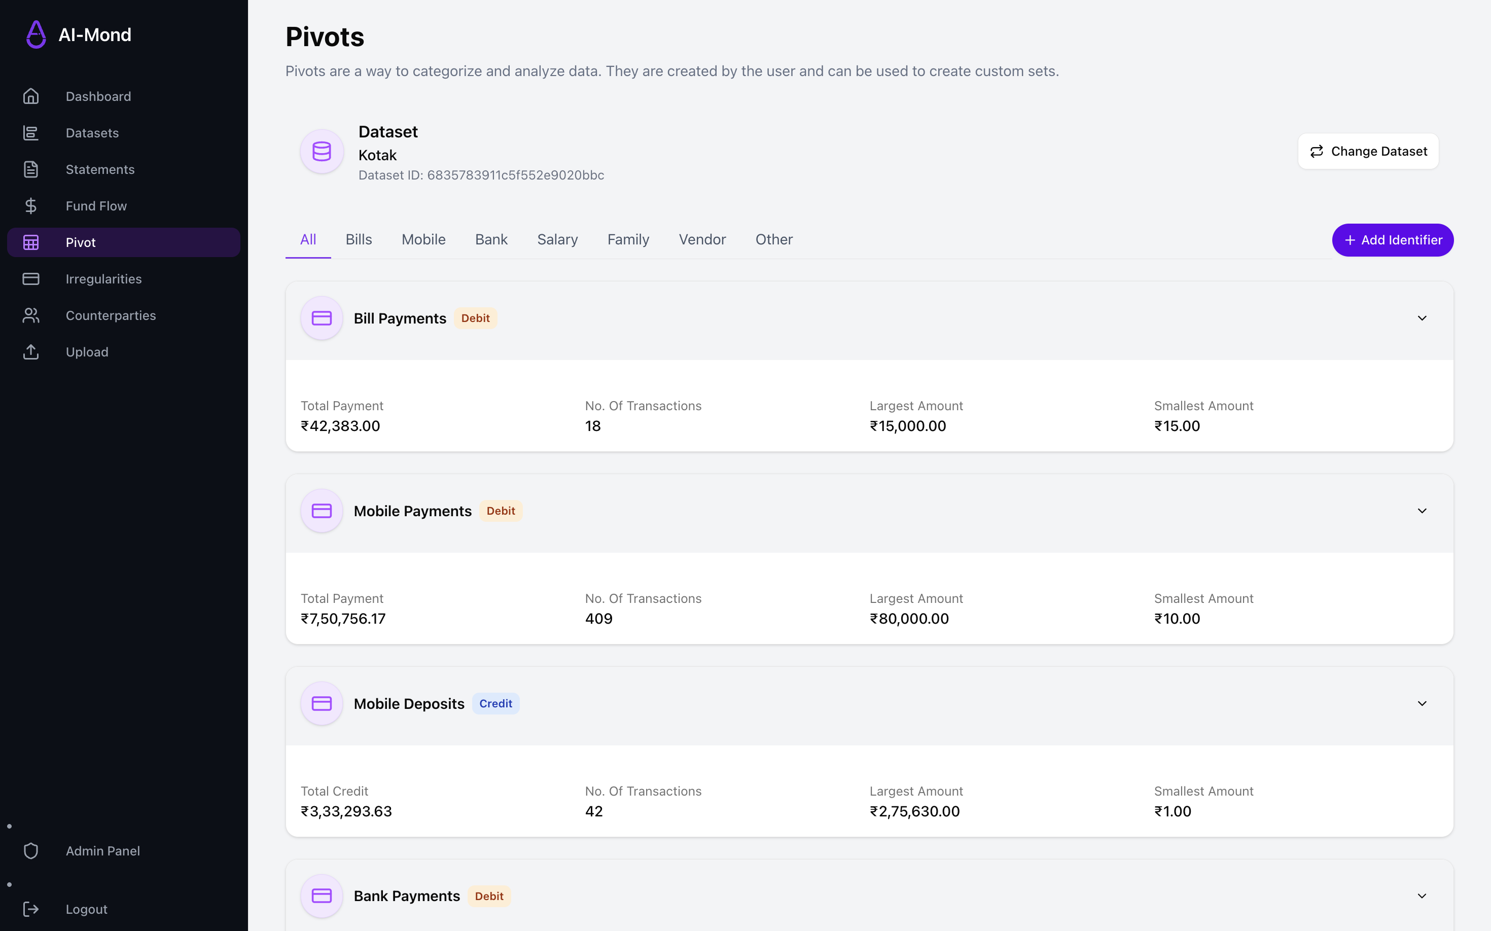Expand the Bank Payments section chevron

coord(1422,896)
